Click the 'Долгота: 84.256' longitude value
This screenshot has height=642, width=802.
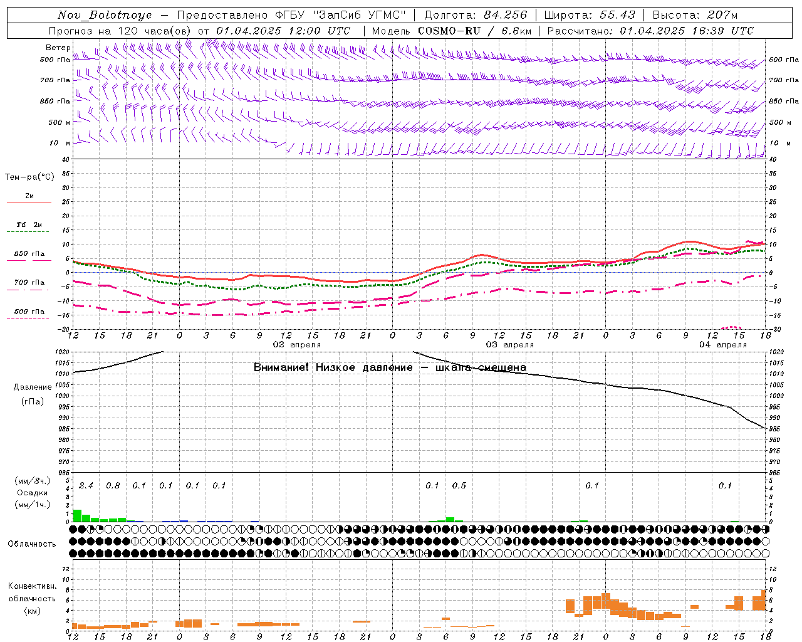pos(476,15)
